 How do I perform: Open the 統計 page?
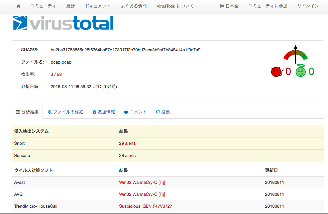click(x=70, y=6)
